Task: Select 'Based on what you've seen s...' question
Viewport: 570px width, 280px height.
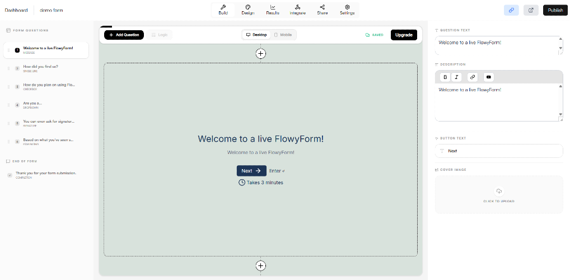Action: point(46,142)
